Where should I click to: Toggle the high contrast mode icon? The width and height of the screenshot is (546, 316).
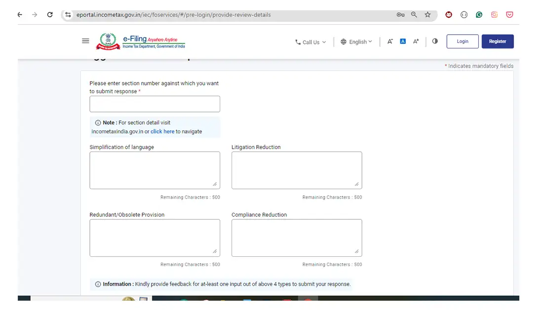(435, 41)
